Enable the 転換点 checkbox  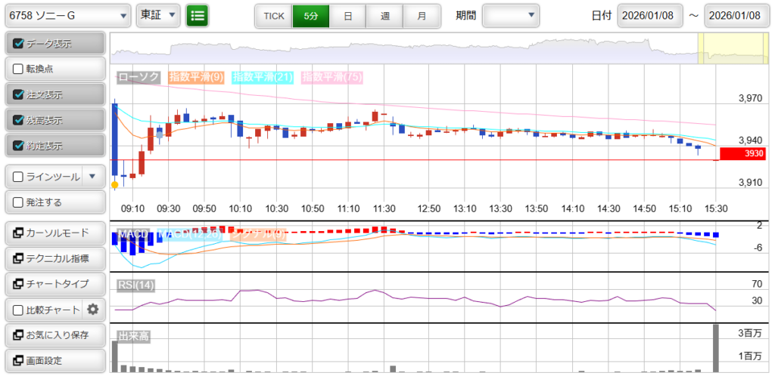(18, 69)
